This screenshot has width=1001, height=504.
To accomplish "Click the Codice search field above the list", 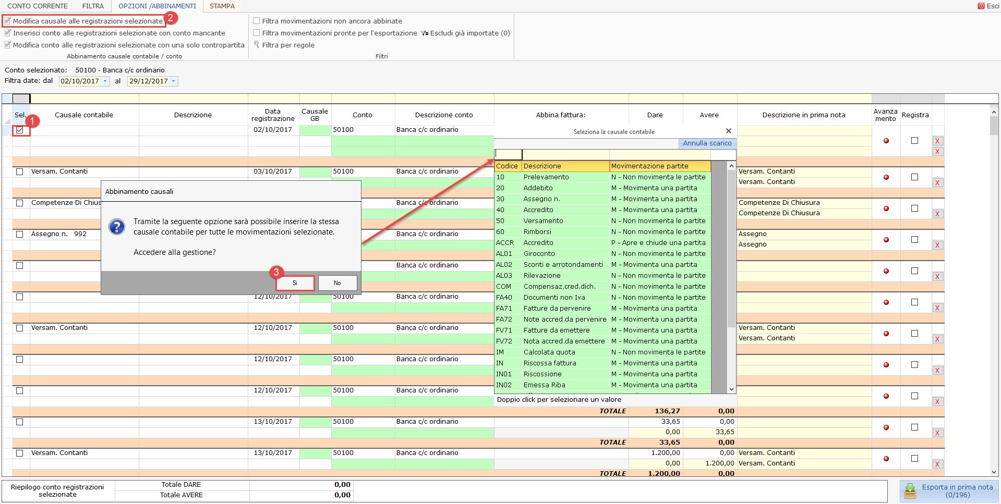I will [508, 154].
